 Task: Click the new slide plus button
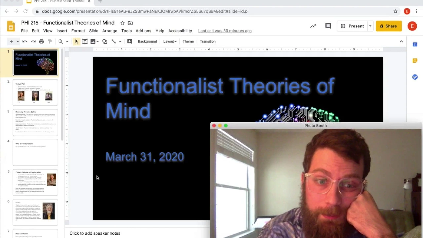tap(11, 41)
